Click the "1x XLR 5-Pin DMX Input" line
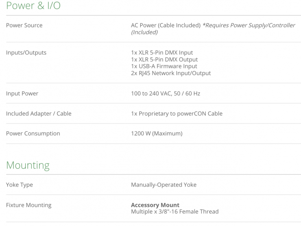 point(162,52)
